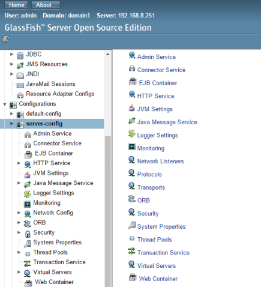Click the System Properties key icon in main panel
Screen dimensions: 261x287
pyautogui.click(x=132, y=225)
